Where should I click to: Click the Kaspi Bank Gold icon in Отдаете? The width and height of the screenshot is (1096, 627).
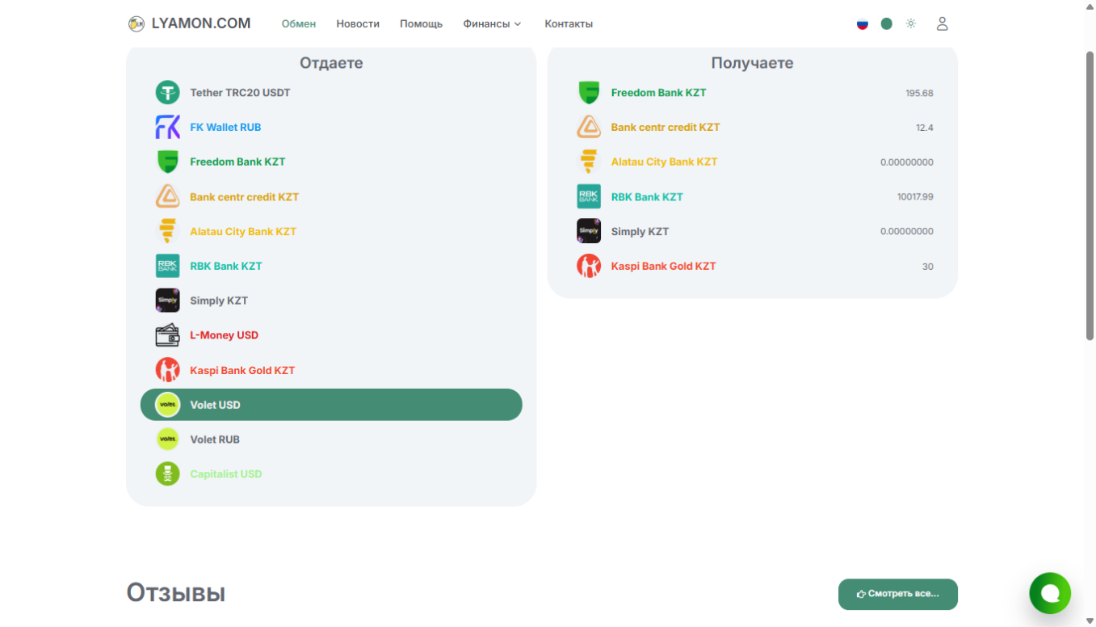coord(167,370)
